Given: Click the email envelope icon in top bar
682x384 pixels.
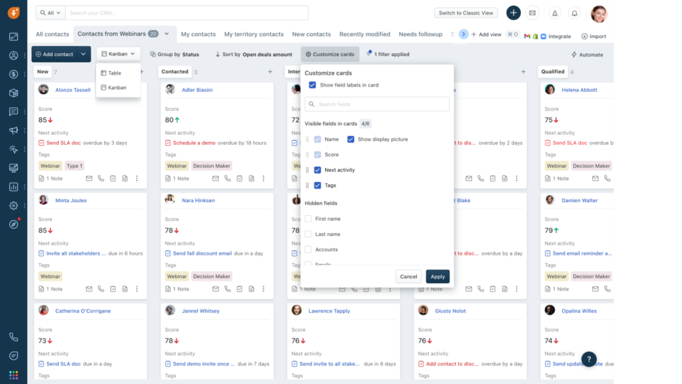Looking at the screenshot, I should 532,13.
